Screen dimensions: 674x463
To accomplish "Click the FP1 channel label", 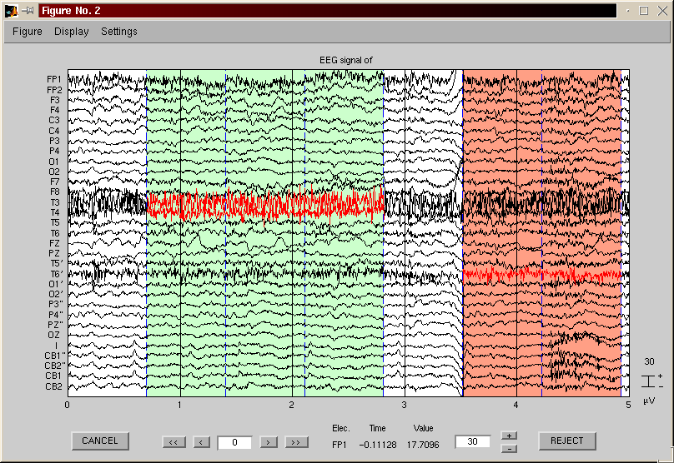I will click(54, 79).
